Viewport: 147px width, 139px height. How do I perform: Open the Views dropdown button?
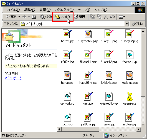click(x=121, y=17)
